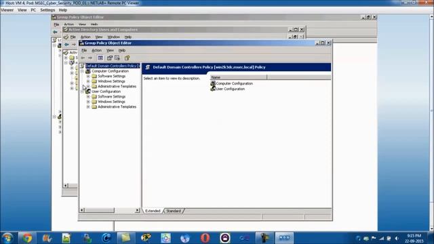Expand Windows Settings under User Configuration
This screenshot has height=244, width=434.
coord(88,102)
